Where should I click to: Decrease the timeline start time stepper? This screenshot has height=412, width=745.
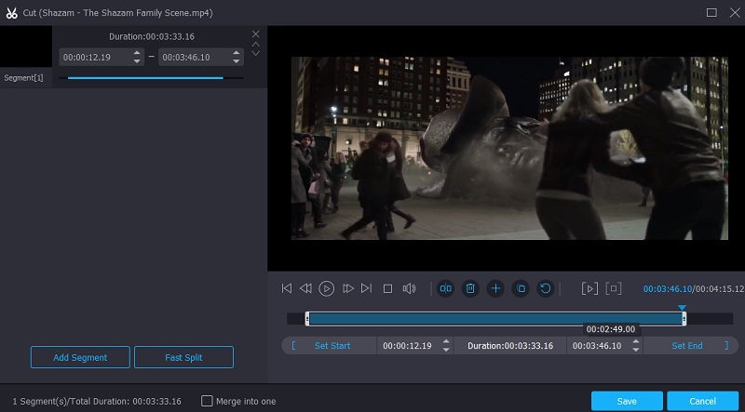446,350
